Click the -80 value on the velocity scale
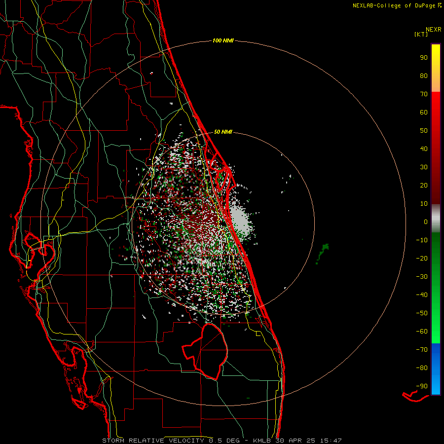The image size is (444, 444). pyautogui.click(x=422, y=368)
